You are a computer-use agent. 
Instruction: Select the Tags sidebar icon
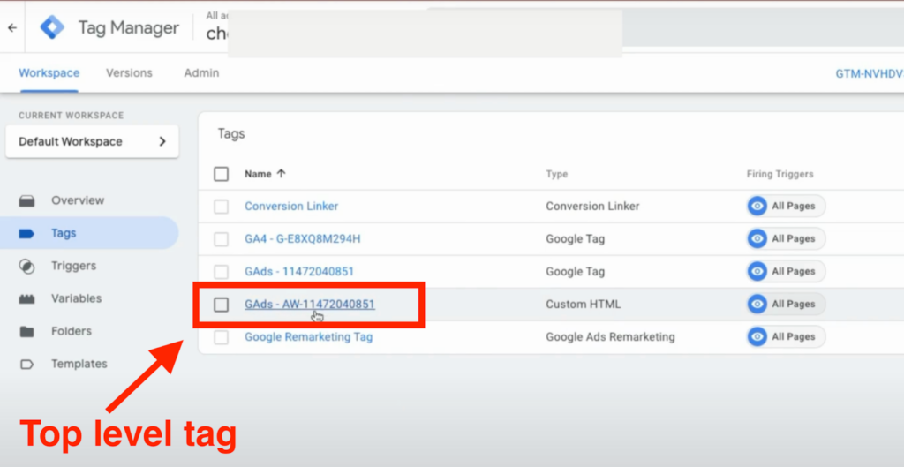click(x=26, y=233)
